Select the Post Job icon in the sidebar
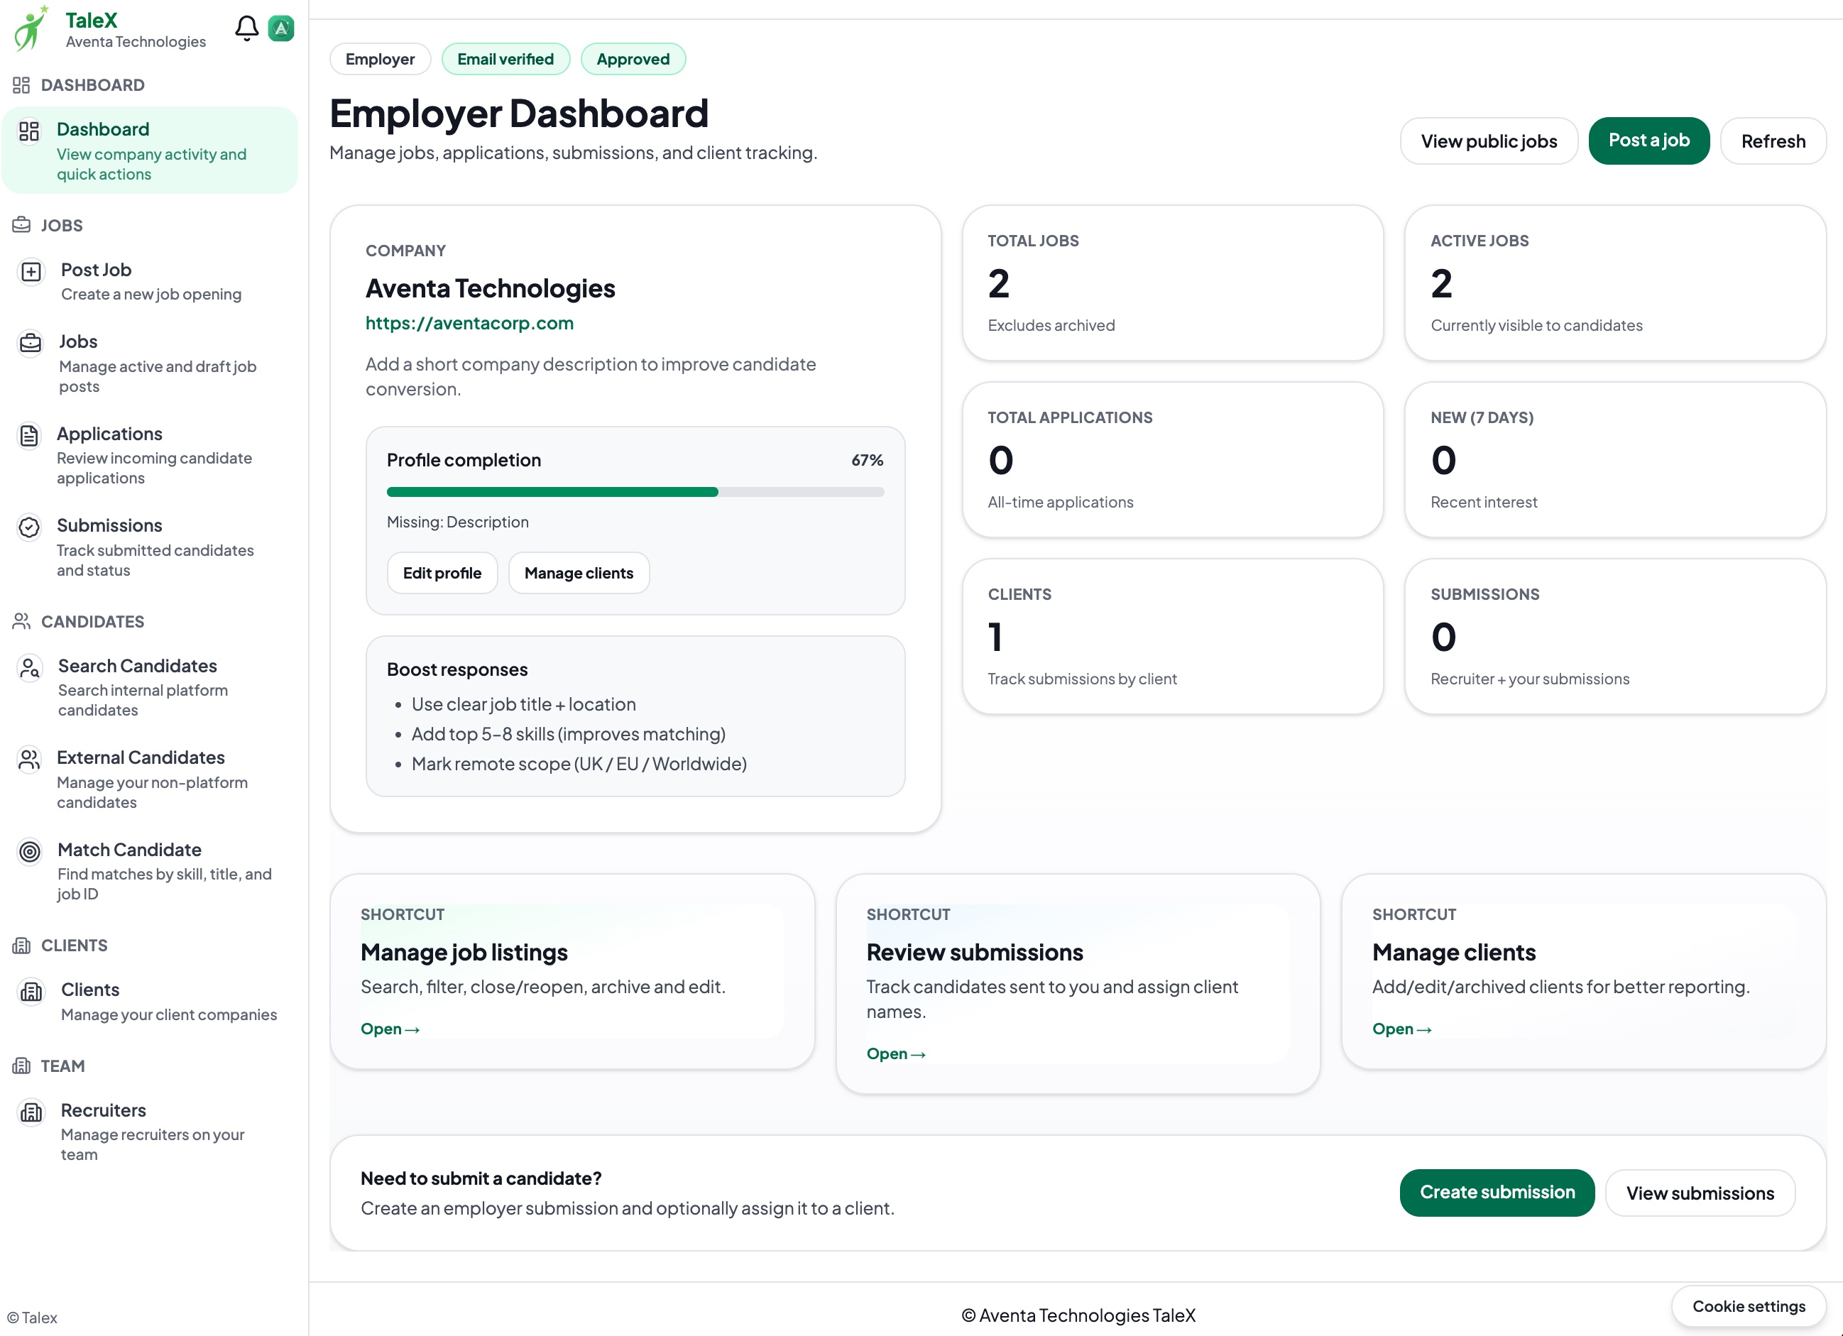 [30, 271]
